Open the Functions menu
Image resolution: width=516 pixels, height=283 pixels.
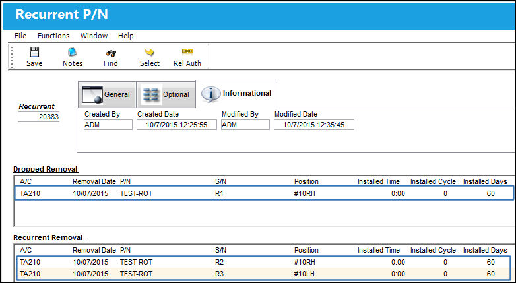point(53,36)
